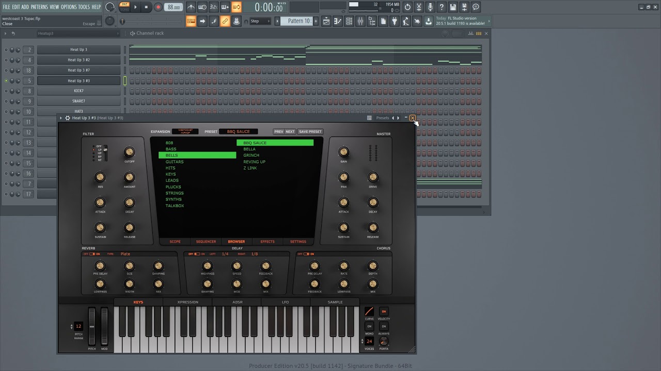Toggle multilink to controllers link icon

click(225, 21)
